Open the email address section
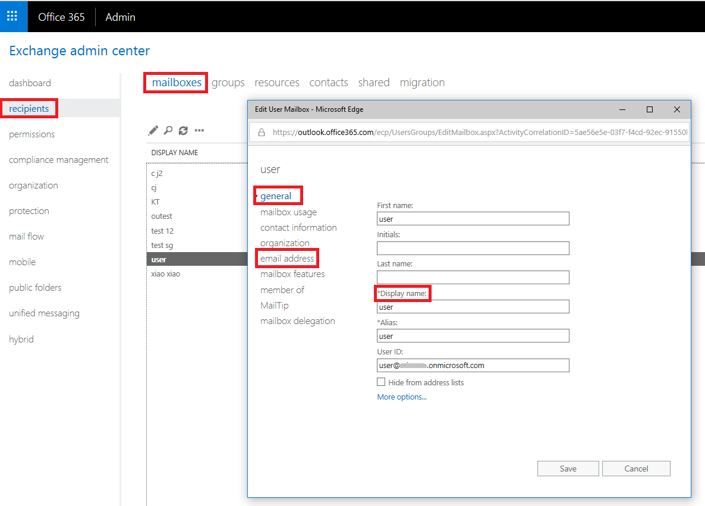This screenshot has height=506, width=705. coord(287,259)
